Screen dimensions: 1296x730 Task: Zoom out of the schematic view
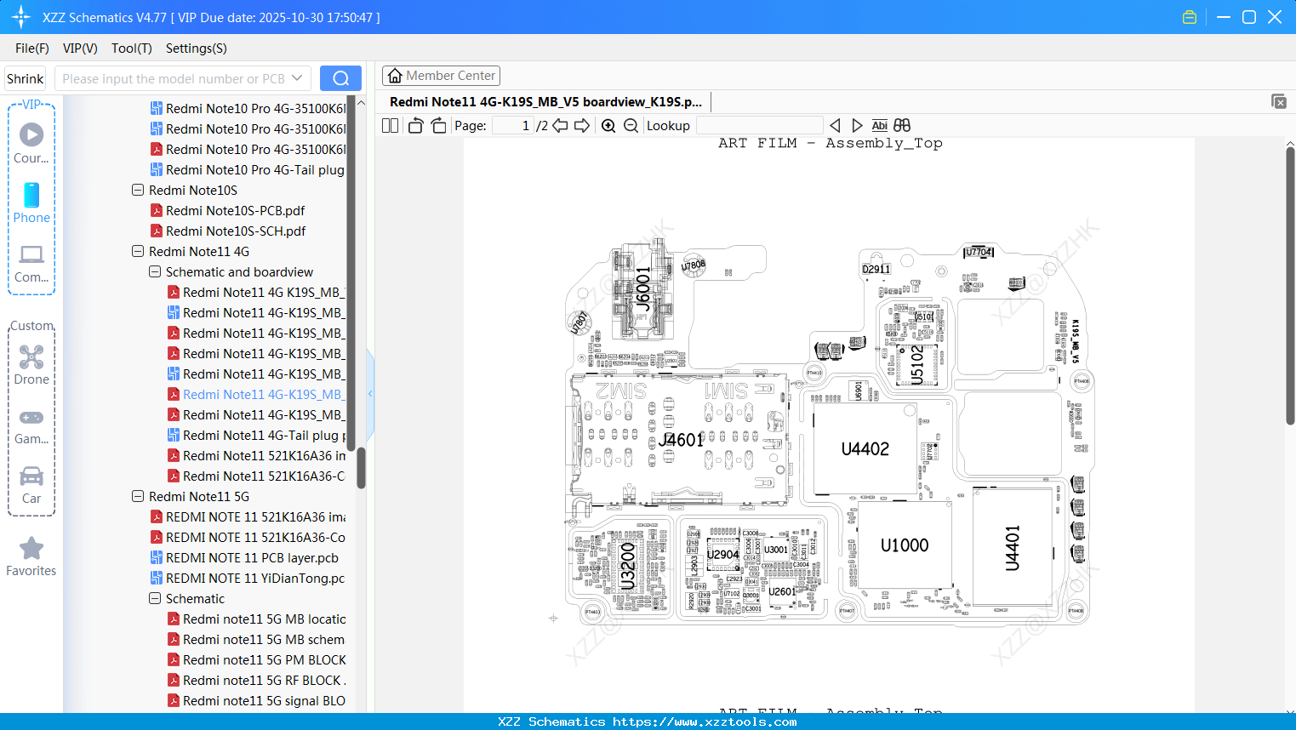click(631, 125)
